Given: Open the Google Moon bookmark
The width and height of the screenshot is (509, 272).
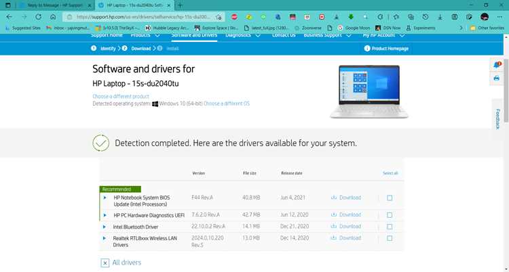Looking at the screenshot, I should tap(354, 28).
